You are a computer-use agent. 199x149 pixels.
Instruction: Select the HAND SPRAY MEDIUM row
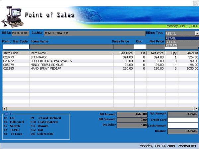pos(71,68)
